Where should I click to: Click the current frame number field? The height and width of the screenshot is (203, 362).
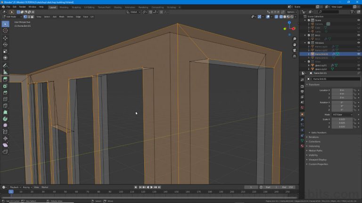tap(251, 187)
